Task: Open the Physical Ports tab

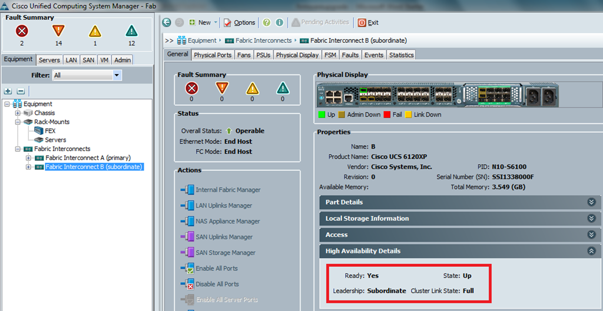Action: click(x=213, y=55)
